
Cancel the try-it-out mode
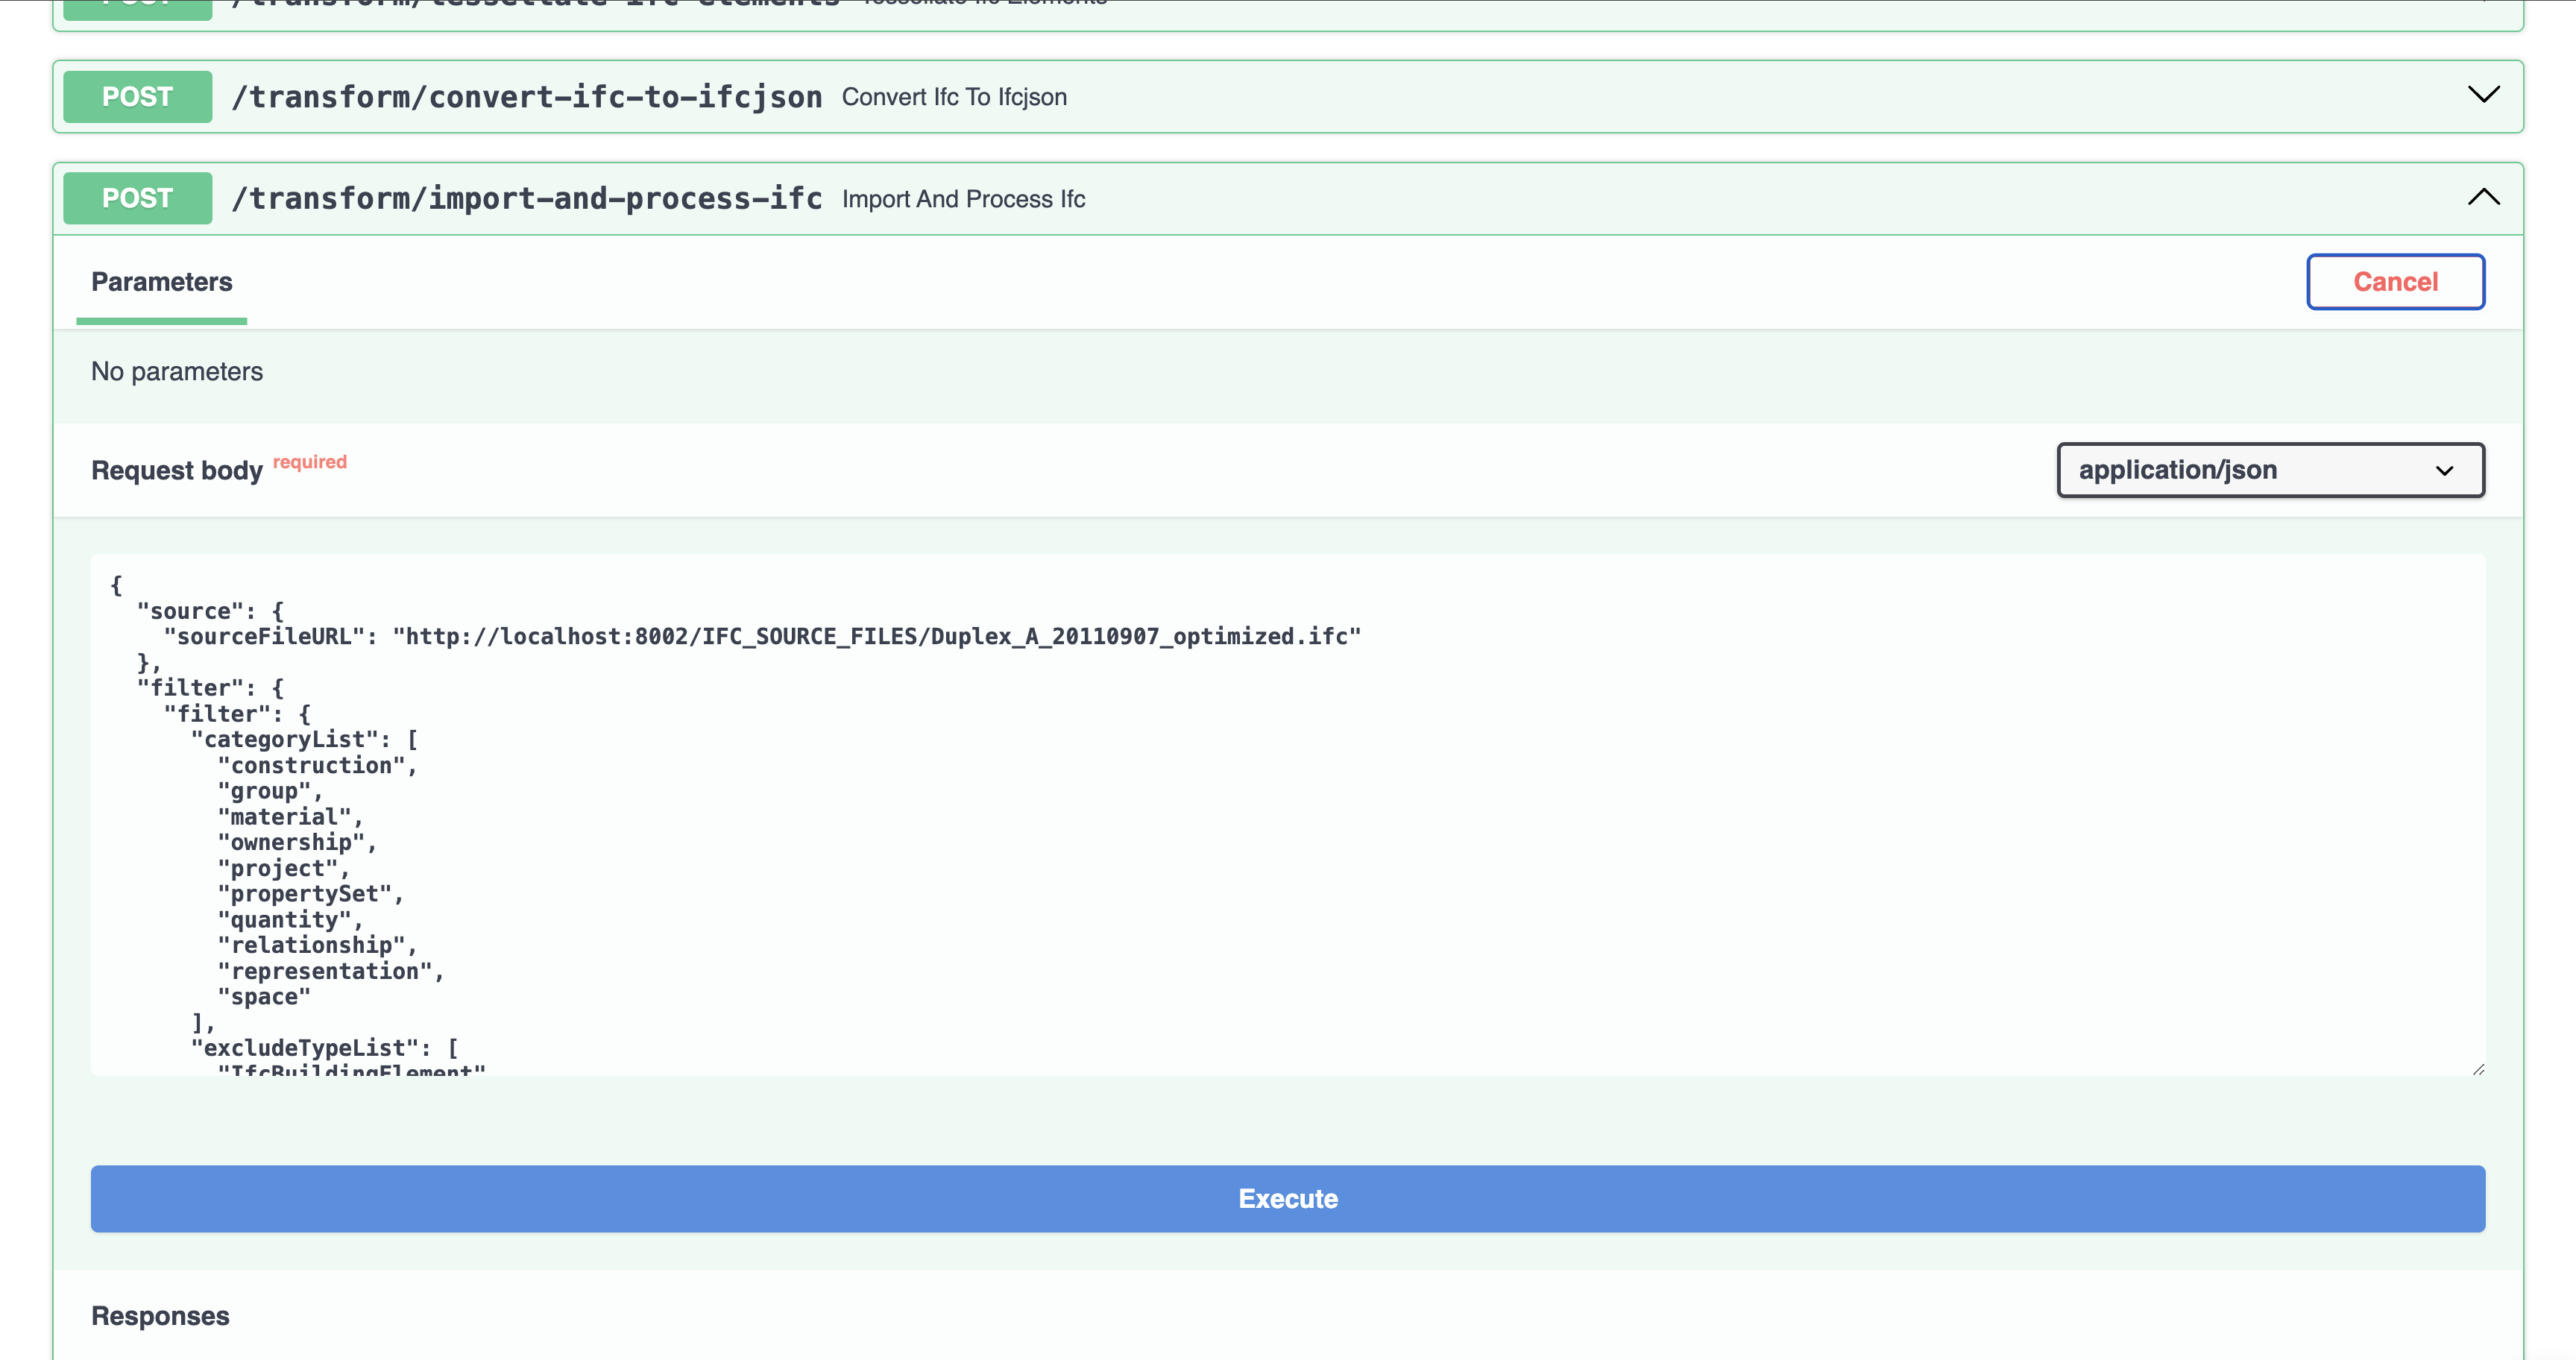pyautogui.click(x=2395, y=282)
